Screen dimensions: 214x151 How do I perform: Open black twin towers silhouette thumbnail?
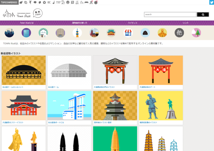point(69,139)
